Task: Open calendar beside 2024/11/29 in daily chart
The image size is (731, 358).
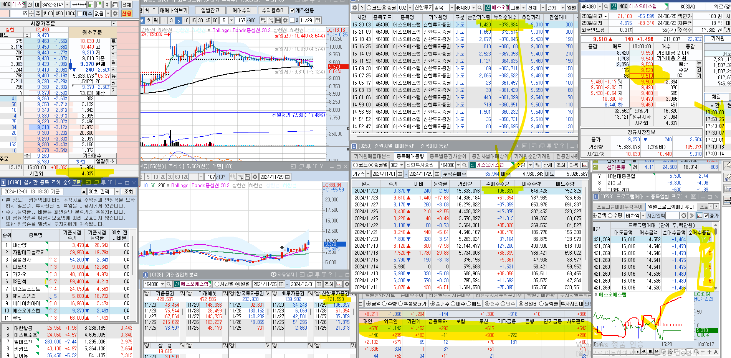Action: click(x=288, y=177)
